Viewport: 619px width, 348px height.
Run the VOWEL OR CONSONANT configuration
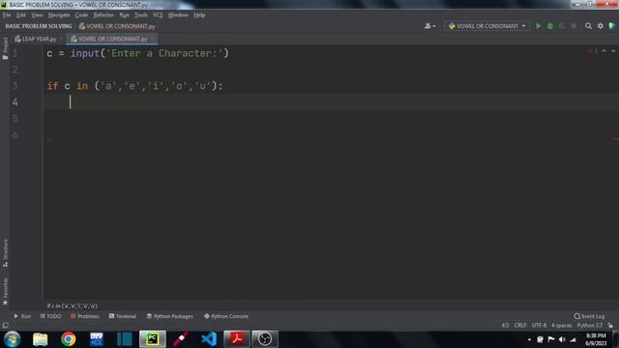point(538,26)
